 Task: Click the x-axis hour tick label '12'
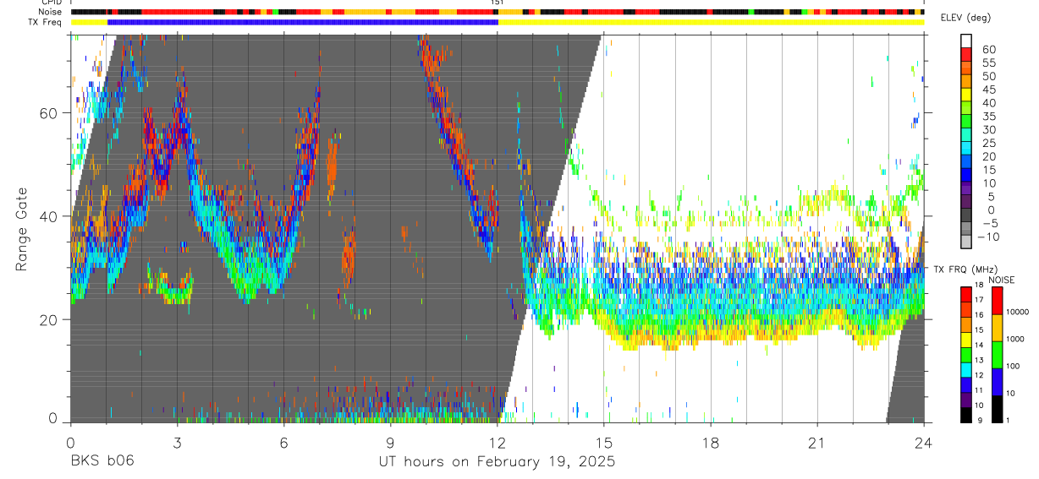(x=497, y=442)
